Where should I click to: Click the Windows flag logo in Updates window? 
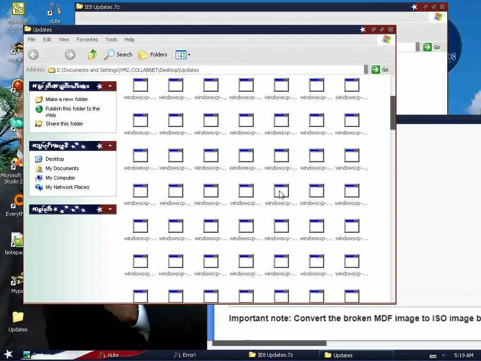pyautogui.click(x=386, y=39)
